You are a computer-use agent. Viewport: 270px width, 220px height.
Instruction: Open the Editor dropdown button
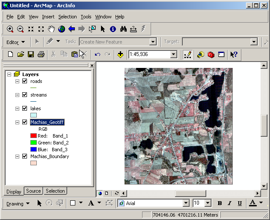click(16, 42)
